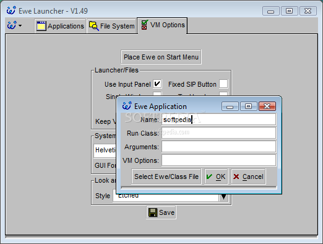Click the Name field containing softpedia
This screenshot has height=244, width=323.
click(x=218, y=120)
